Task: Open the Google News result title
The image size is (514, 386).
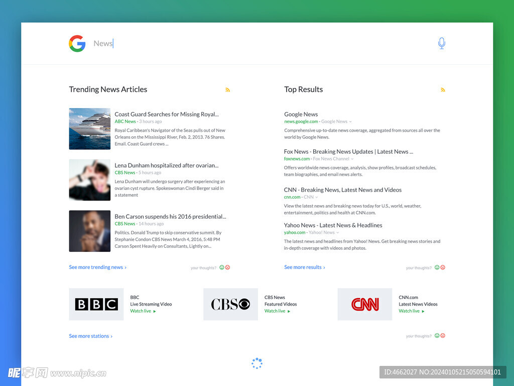Action: coord(301,114)
